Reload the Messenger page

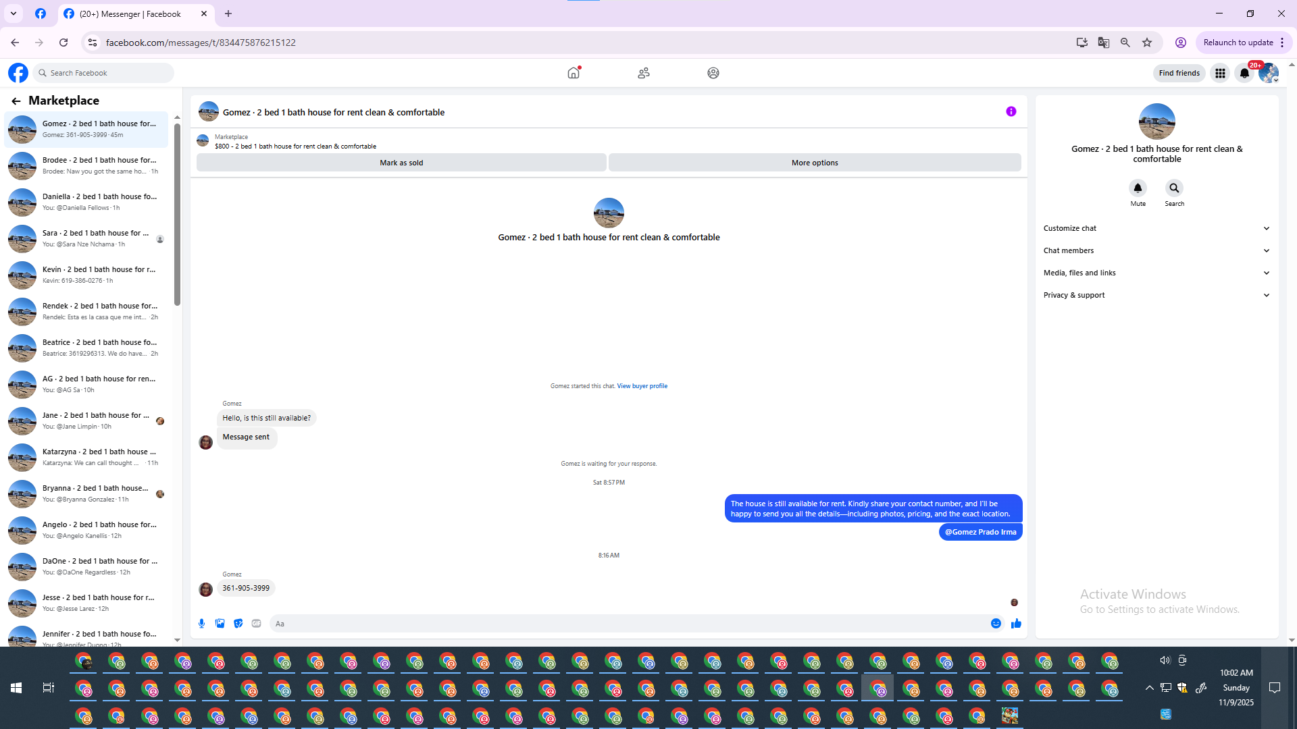point(63,43)
